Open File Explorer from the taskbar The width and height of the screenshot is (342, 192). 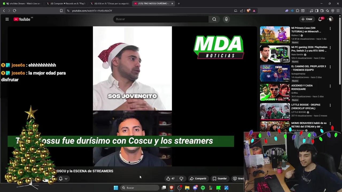187,188
